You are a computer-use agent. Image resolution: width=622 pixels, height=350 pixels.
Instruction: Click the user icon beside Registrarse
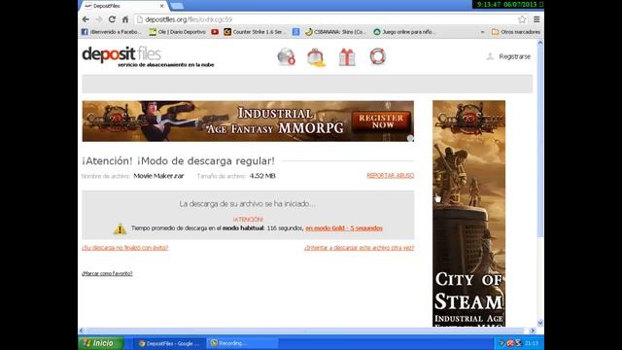(x=490, y=56)
